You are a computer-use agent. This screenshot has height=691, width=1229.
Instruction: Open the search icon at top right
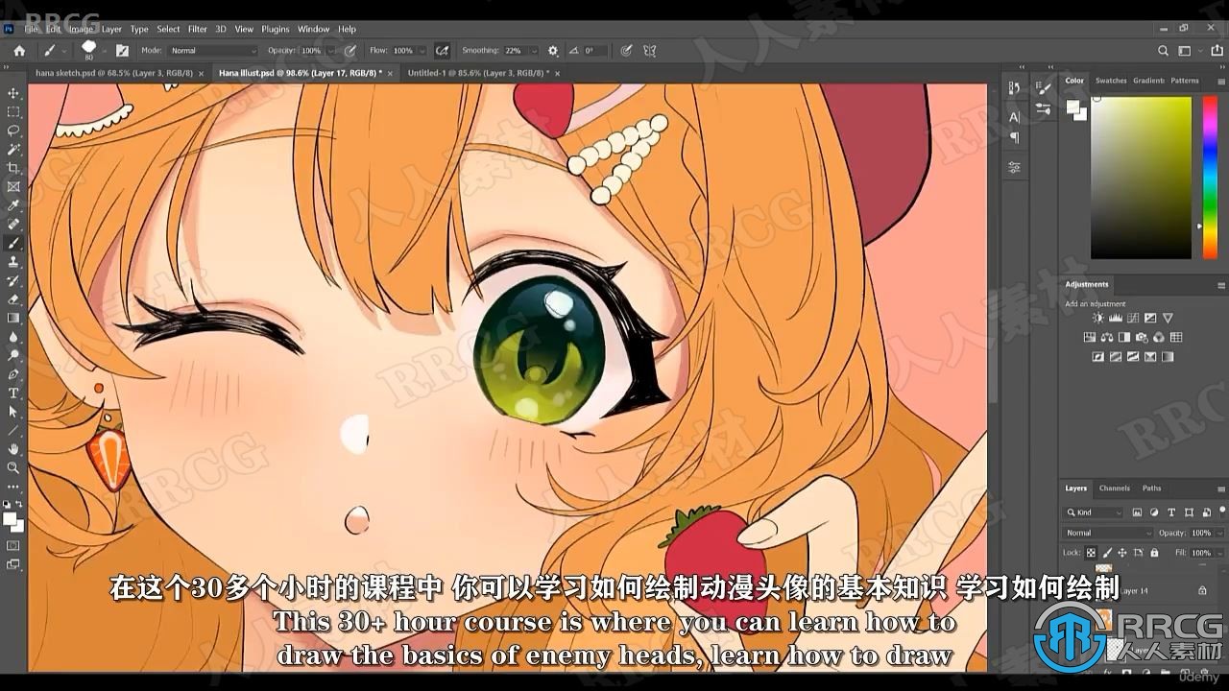[x=1163, y=51]
